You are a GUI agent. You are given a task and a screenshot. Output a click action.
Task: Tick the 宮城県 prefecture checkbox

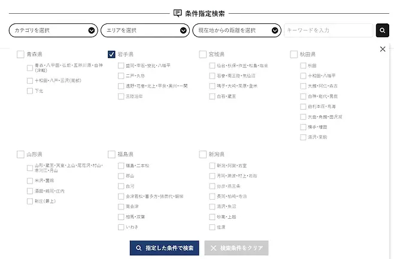pyautogui.click(x=203, y=54)
